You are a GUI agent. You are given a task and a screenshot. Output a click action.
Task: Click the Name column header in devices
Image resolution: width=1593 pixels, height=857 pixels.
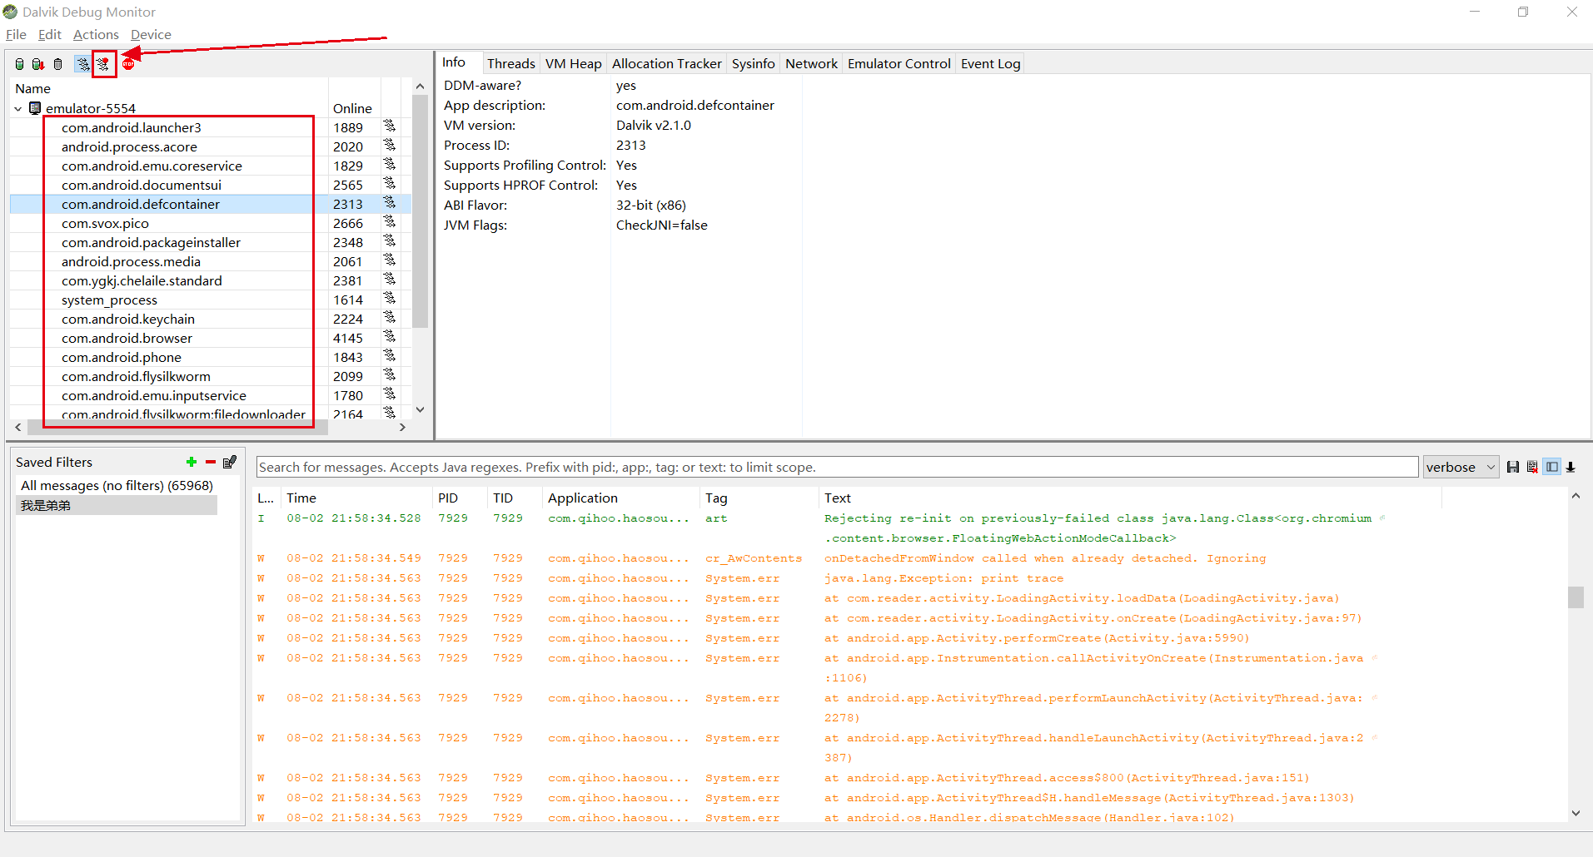169,88
